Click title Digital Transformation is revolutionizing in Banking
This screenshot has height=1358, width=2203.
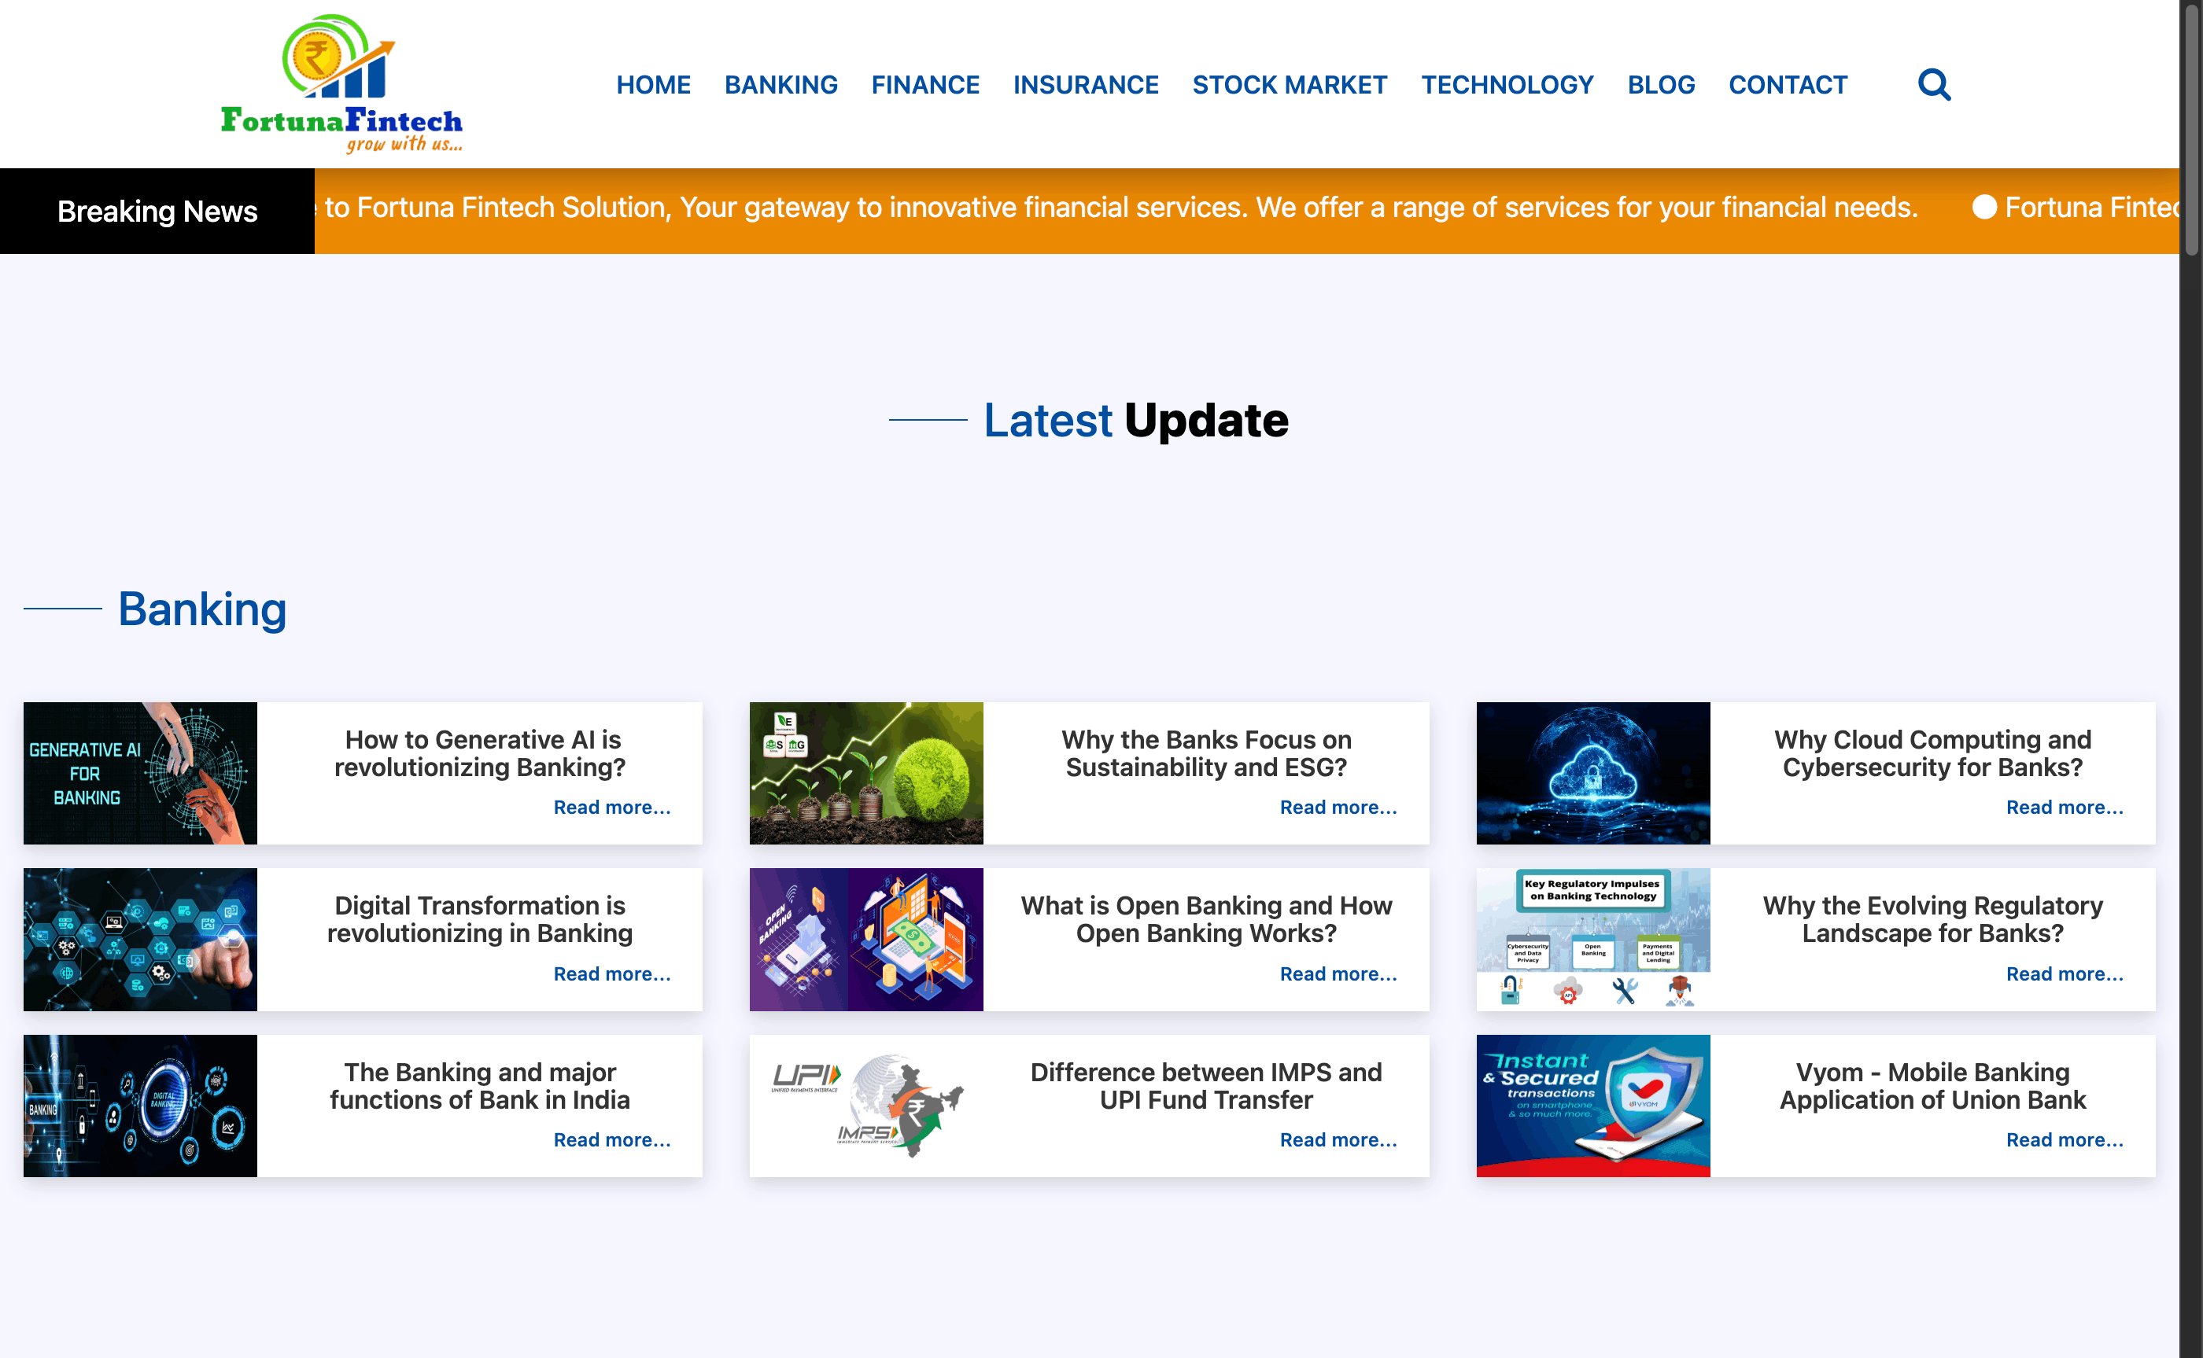tap(480, 918)
